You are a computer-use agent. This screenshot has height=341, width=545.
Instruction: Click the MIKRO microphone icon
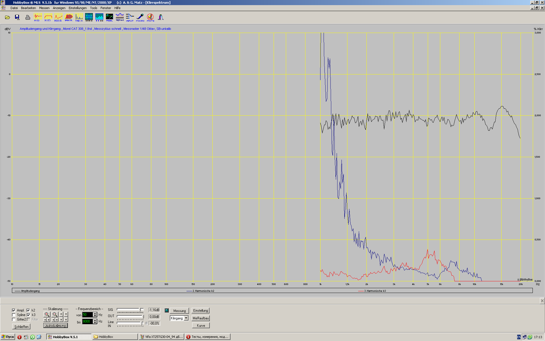click(140, 17)
